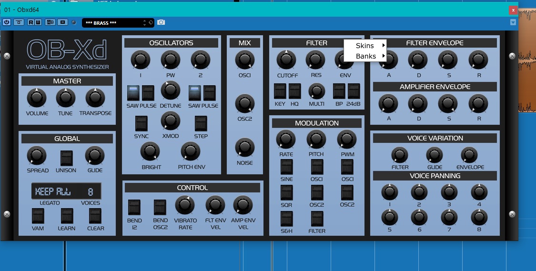Screen dimensions: 536x271
Task: Enable filter HQ switch
Action: pos(294,91)
